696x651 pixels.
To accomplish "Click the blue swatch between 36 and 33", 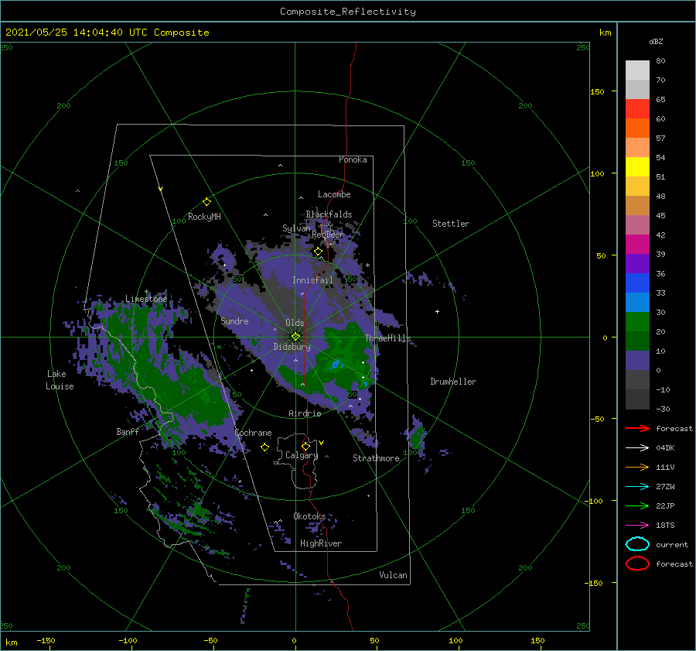I will pos(637,283).
